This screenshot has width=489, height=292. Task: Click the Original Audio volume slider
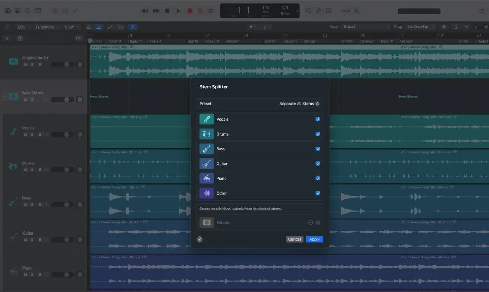(x=63, y=65)
